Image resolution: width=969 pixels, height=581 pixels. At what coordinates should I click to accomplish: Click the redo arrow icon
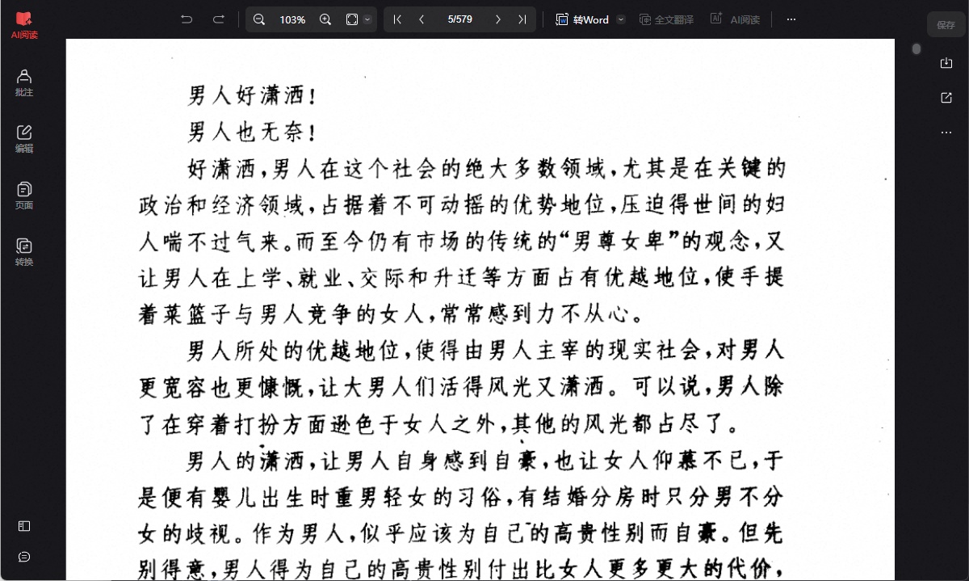point(218,19)
